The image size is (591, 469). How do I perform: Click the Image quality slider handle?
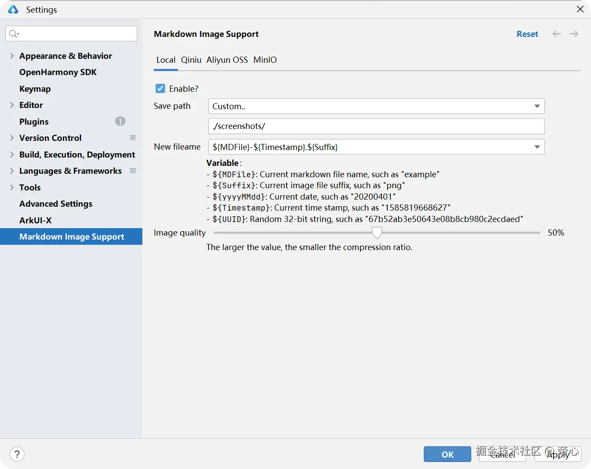377,233
